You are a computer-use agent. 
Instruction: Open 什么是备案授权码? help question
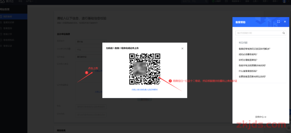248,71
